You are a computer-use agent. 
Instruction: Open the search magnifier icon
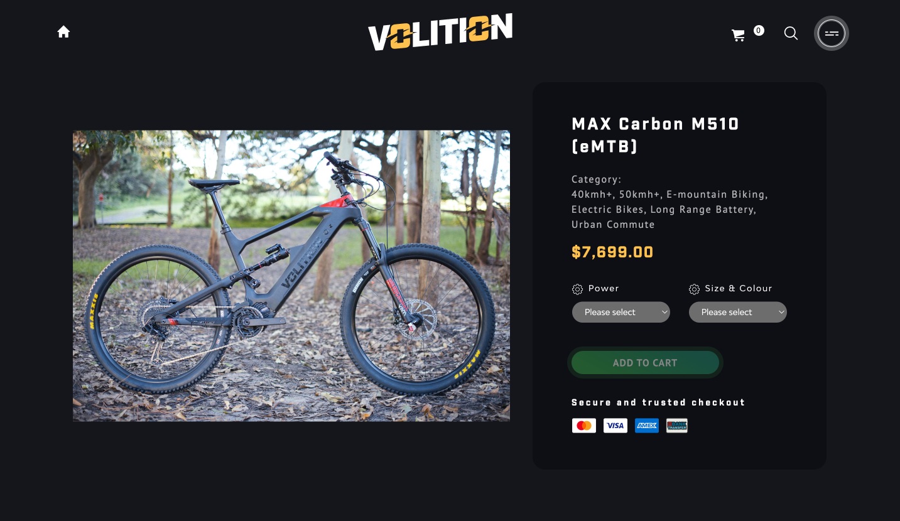791,33
